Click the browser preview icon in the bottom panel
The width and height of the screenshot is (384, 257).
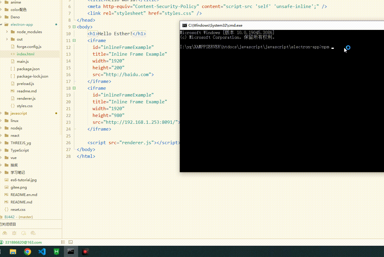pyautogui.click(x=33, y=233)
